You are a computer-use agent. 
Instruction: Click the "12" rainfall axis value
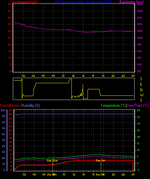(10, 146)
